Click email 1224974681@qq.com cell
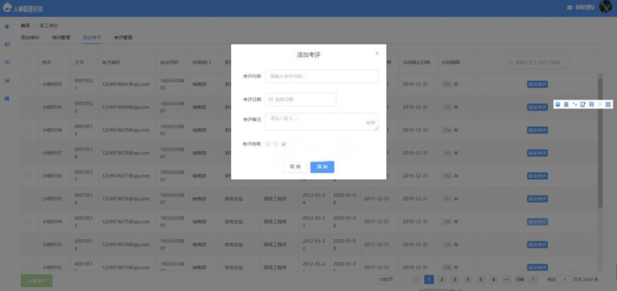This screenshot has height=291, width=617. coord(125,84)
